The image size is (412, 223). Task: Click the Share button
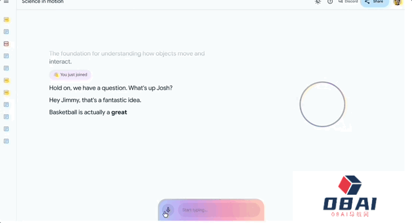[374, 2]
